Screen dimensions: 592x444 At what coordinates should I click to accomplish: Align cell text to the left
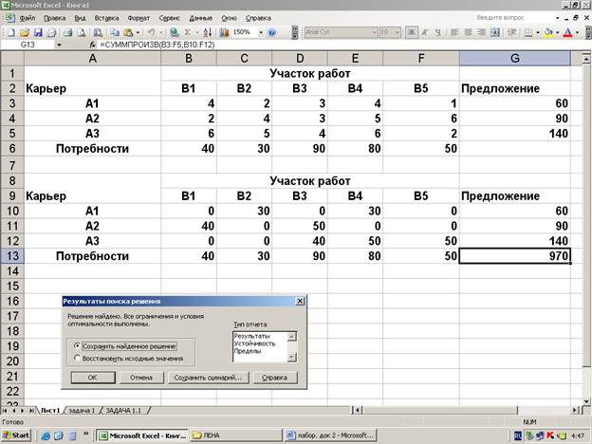click(x=455, y=33)
